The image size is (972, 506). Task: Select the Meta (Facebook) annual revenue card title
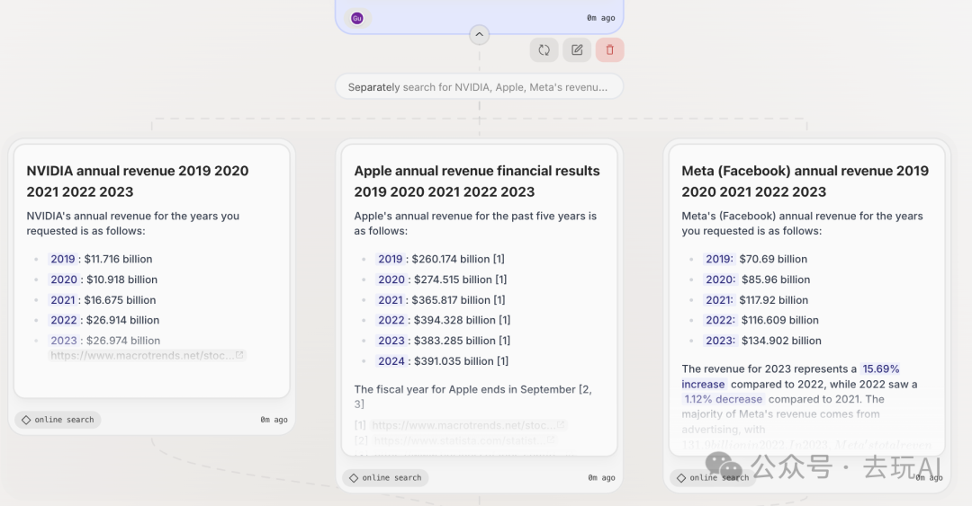click(x=805, y=181)
